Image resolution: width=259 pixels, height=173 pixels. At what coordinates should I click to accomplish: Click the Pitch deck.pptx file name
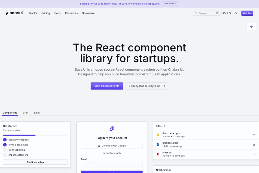coord(171,133)
